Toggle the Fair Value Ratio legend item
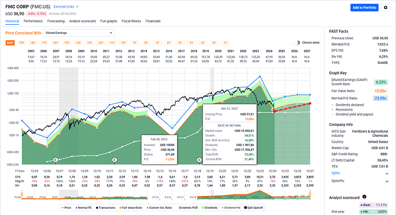Screen dimensions: 396x215 [x=131, y=208]
